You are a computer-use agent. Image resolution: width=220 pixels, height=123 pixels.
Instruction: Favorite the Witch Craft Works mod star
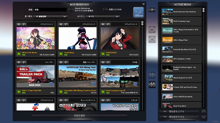coord(19,24)
